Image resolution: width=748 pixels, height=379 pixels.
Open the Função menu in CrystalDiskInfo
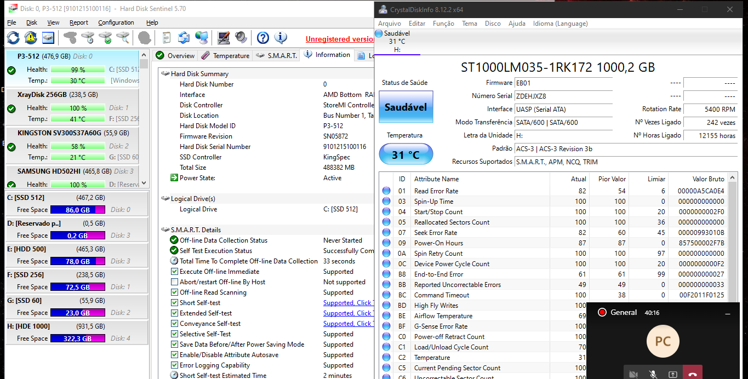click(x=443, y=24)
